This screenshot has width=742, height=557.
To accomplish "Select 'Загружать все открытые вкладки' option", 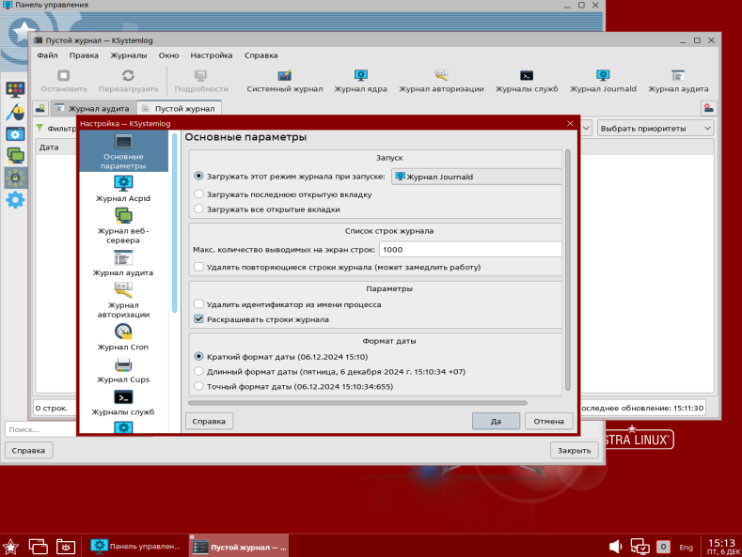I will point(198,209).
